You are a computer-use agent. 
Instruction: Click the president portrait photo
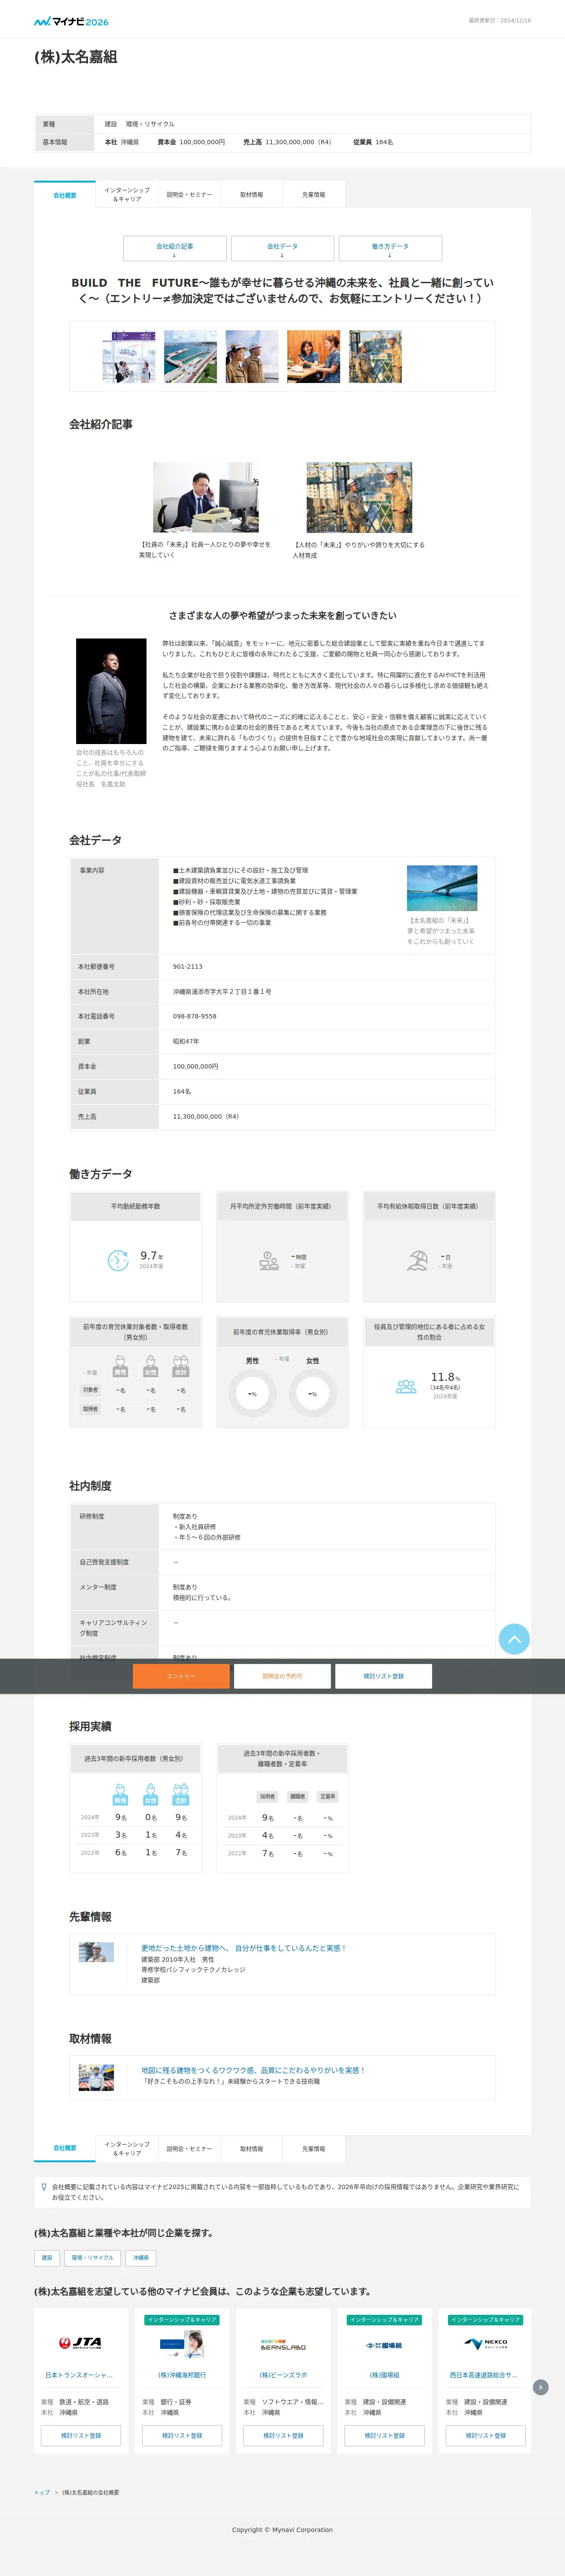(111, 691)
